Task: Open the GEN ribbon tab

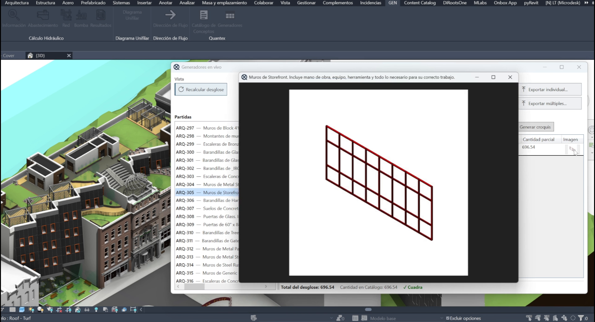Action: [x=392, y=3]
